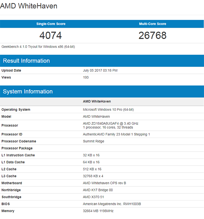The image size is (204, 219).
Task: Click the single-core score value 4074
Action: tap(51, 35)
